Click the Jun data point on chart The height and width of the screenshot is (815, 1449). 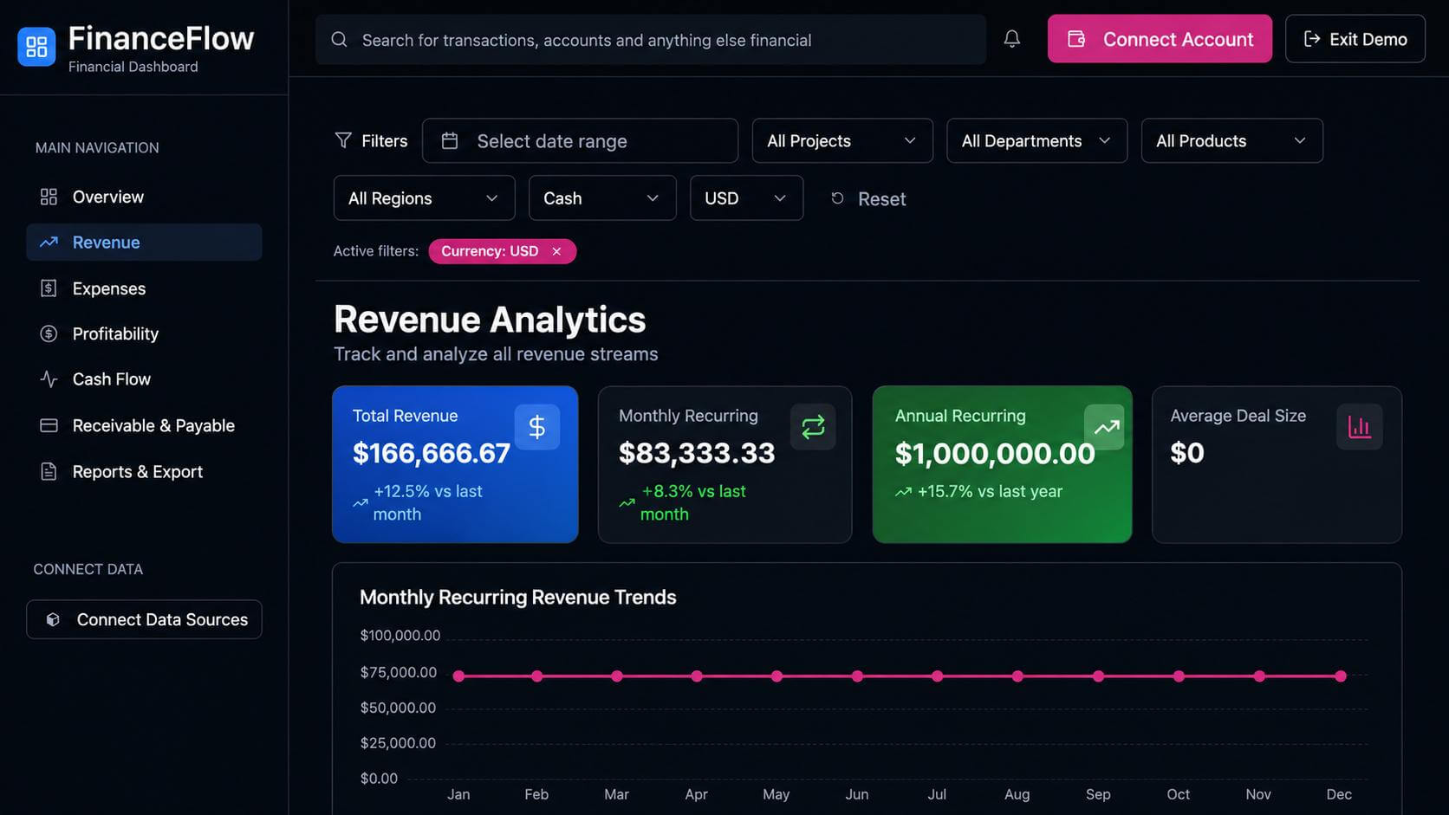tap(857, 676)
